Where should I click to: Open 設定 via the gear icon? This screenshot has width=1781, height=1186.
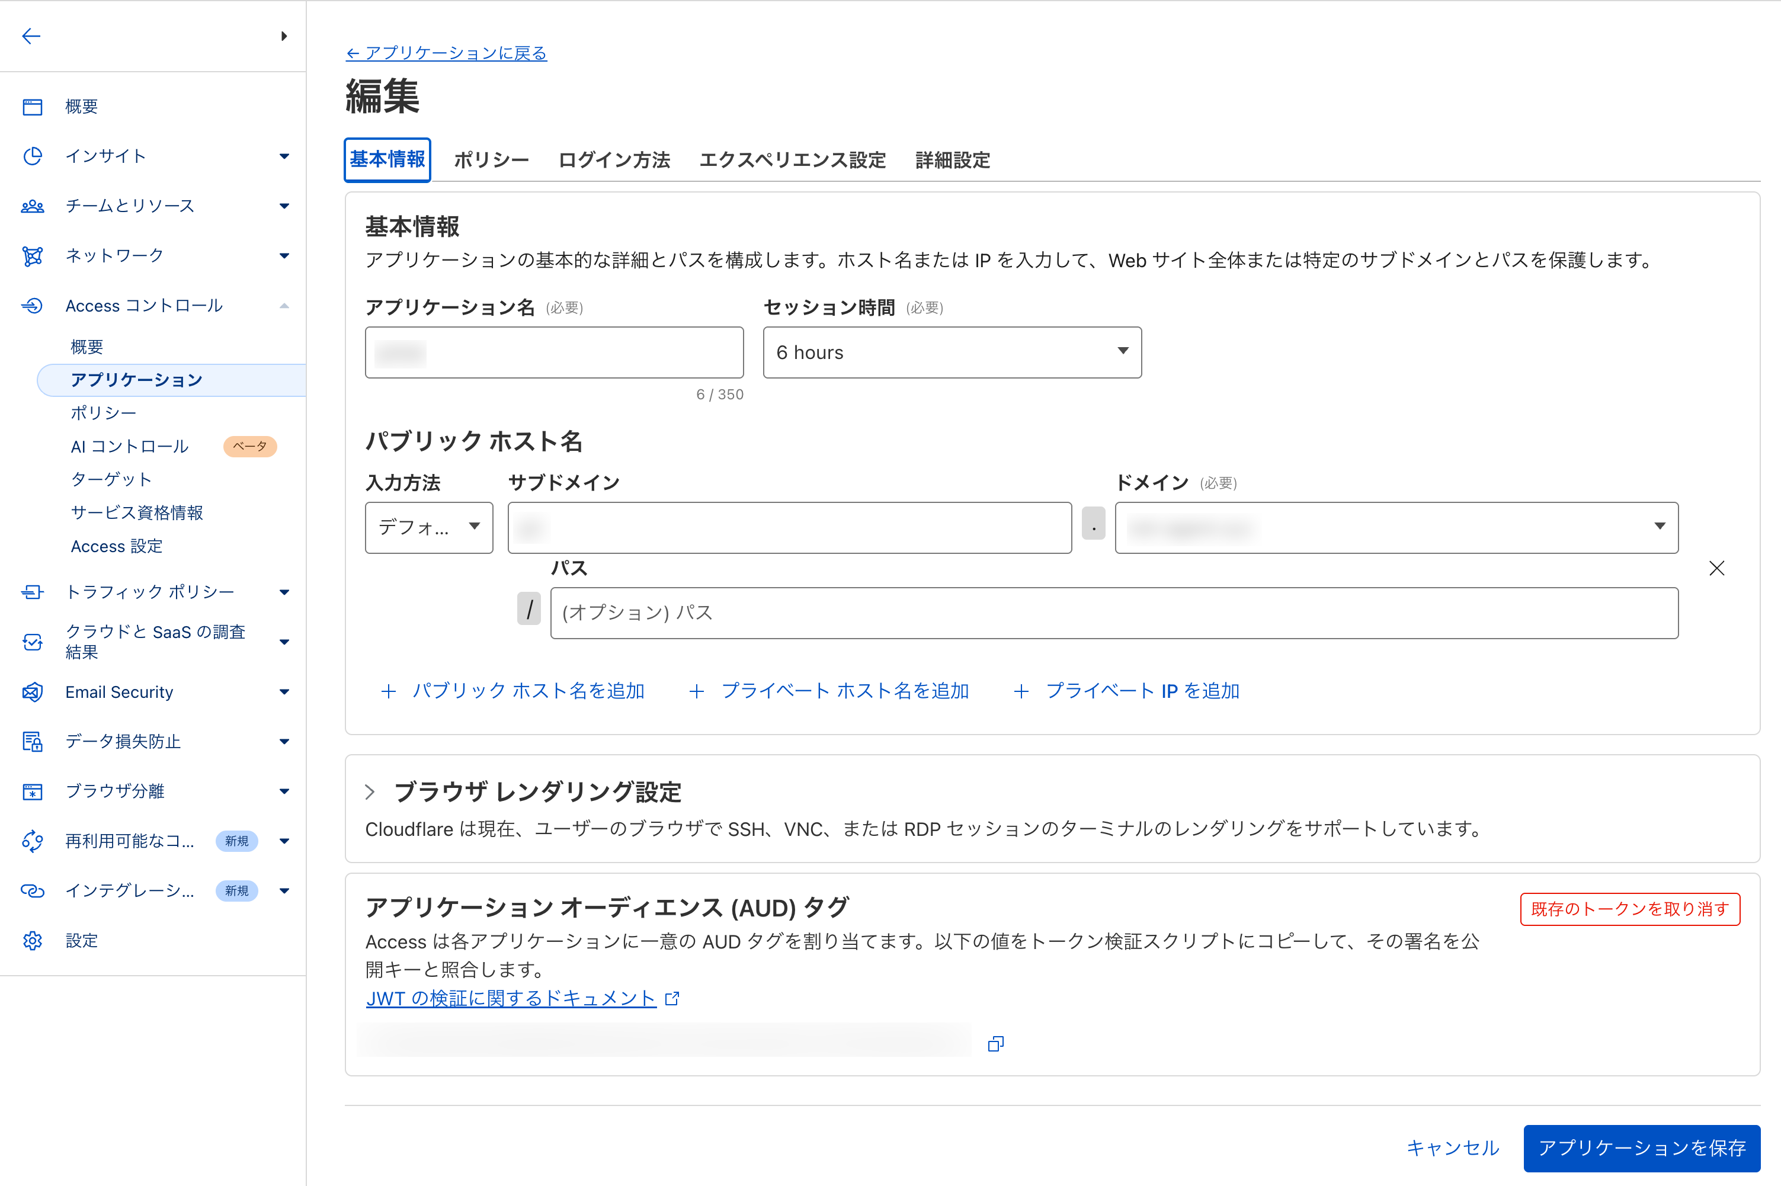33,940
